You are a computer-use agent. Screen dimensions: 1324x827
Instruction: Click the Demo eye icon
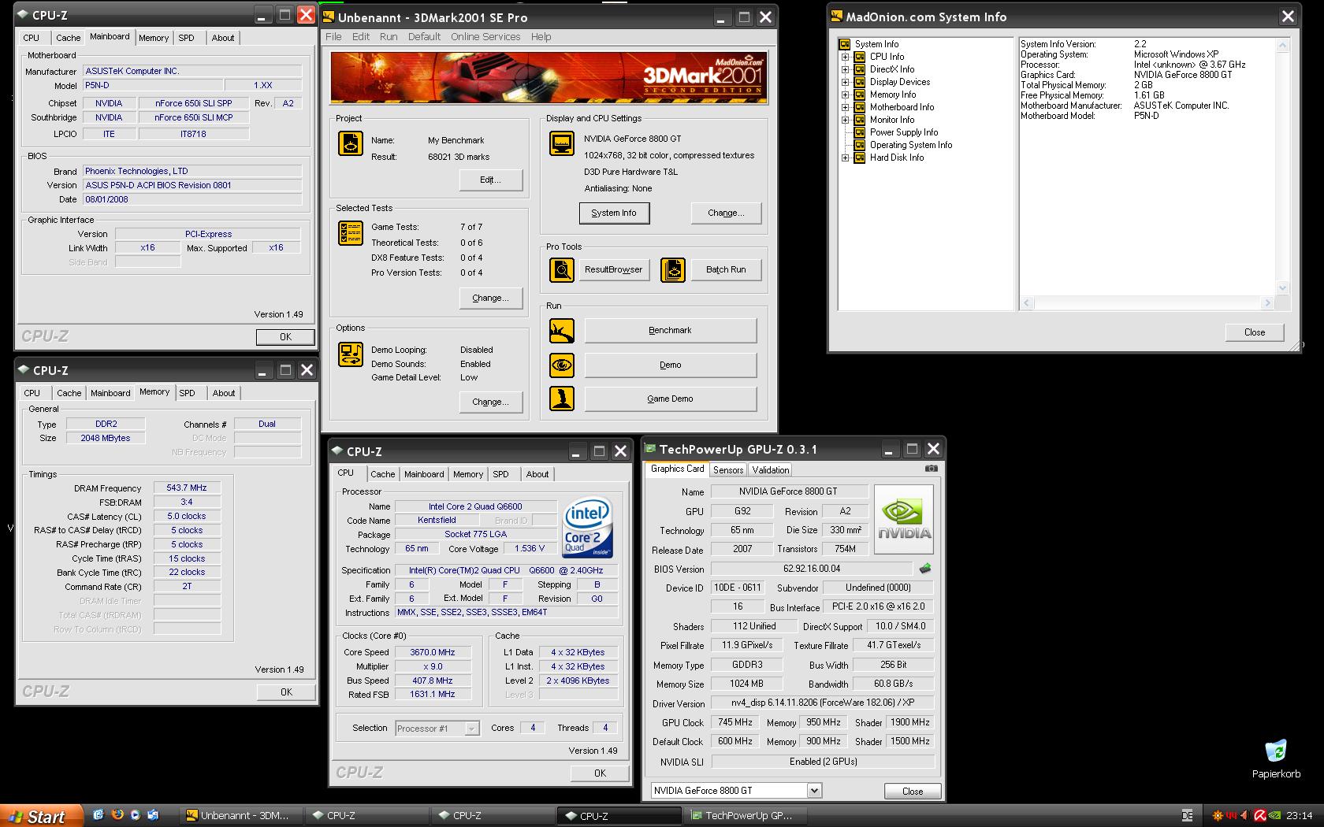(x=562, y=365)
